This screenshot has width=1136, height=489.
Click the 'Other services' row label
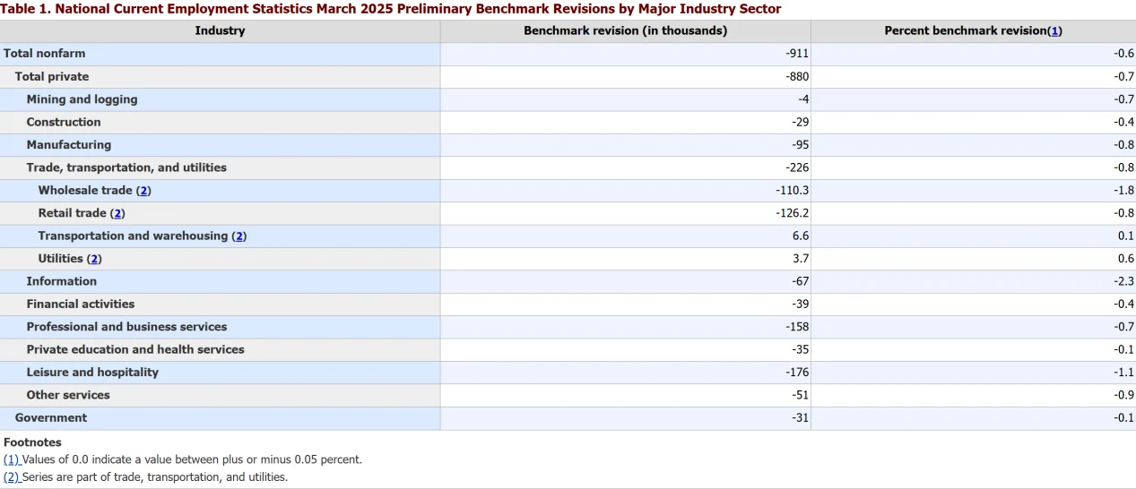[68, 395]
